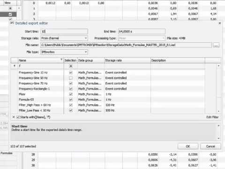
Task: Uncheck Filter_High Pass > 60 Hz selection
Action: coord(71,105)
